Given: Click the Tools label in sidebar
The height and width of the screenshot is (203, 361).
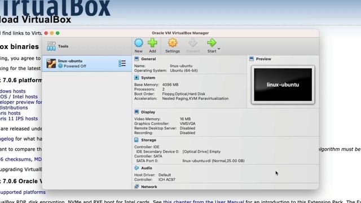Looking at the screenshot, I should 63,46.
